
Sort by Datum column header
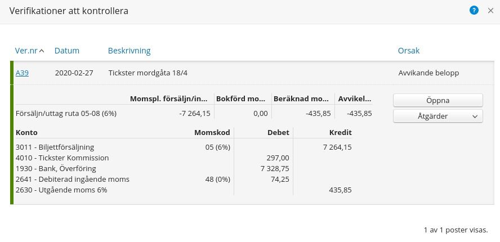[67, 51]
